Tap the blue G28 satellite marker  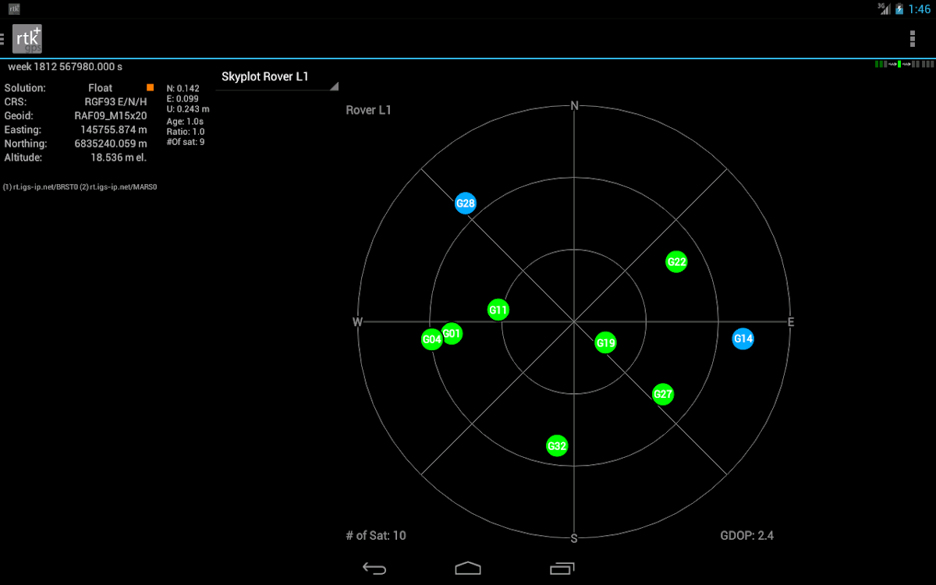(x=466, y=204)
